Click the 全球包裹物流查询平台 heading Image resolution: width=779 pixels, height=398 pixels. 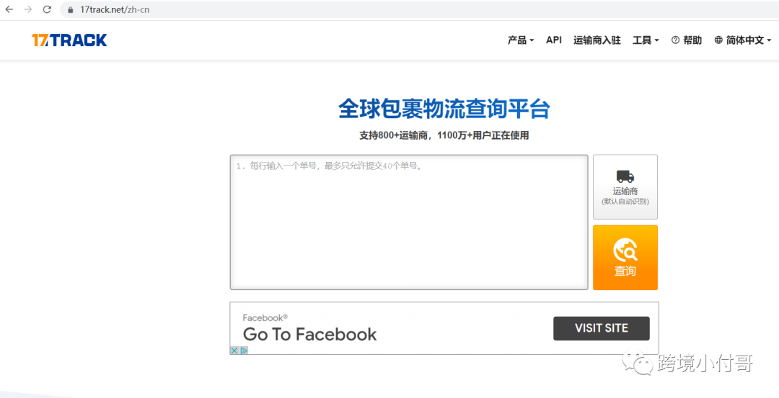(444, 109)
